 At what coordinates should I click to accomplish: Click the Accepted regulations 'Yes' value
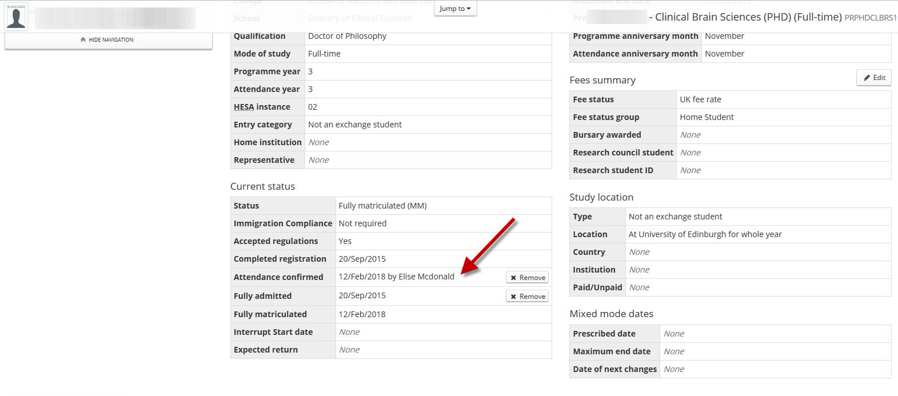pyautogui.click(x=345, y=241)
